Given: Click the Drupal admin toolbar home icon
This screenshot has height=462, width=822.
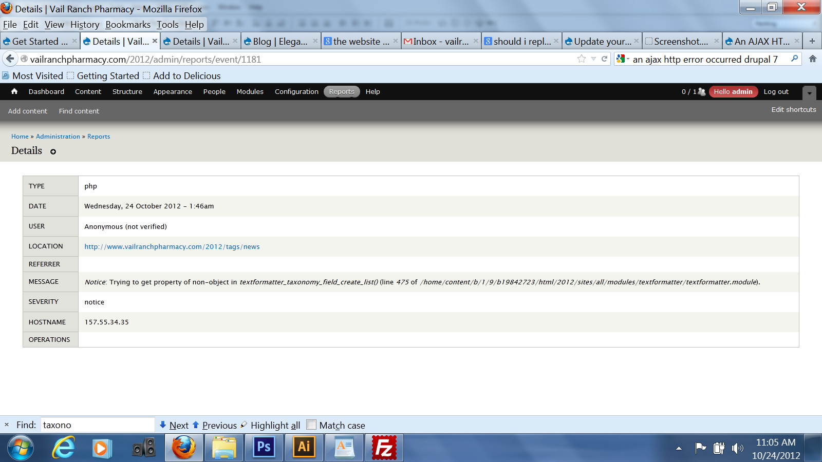Looking at the screenshot, I should pos(14,91).
